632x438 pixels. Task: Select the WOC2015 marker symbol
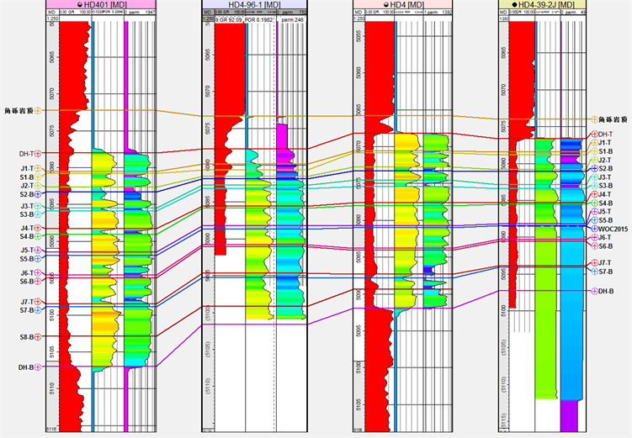click(x=593, y=229)
